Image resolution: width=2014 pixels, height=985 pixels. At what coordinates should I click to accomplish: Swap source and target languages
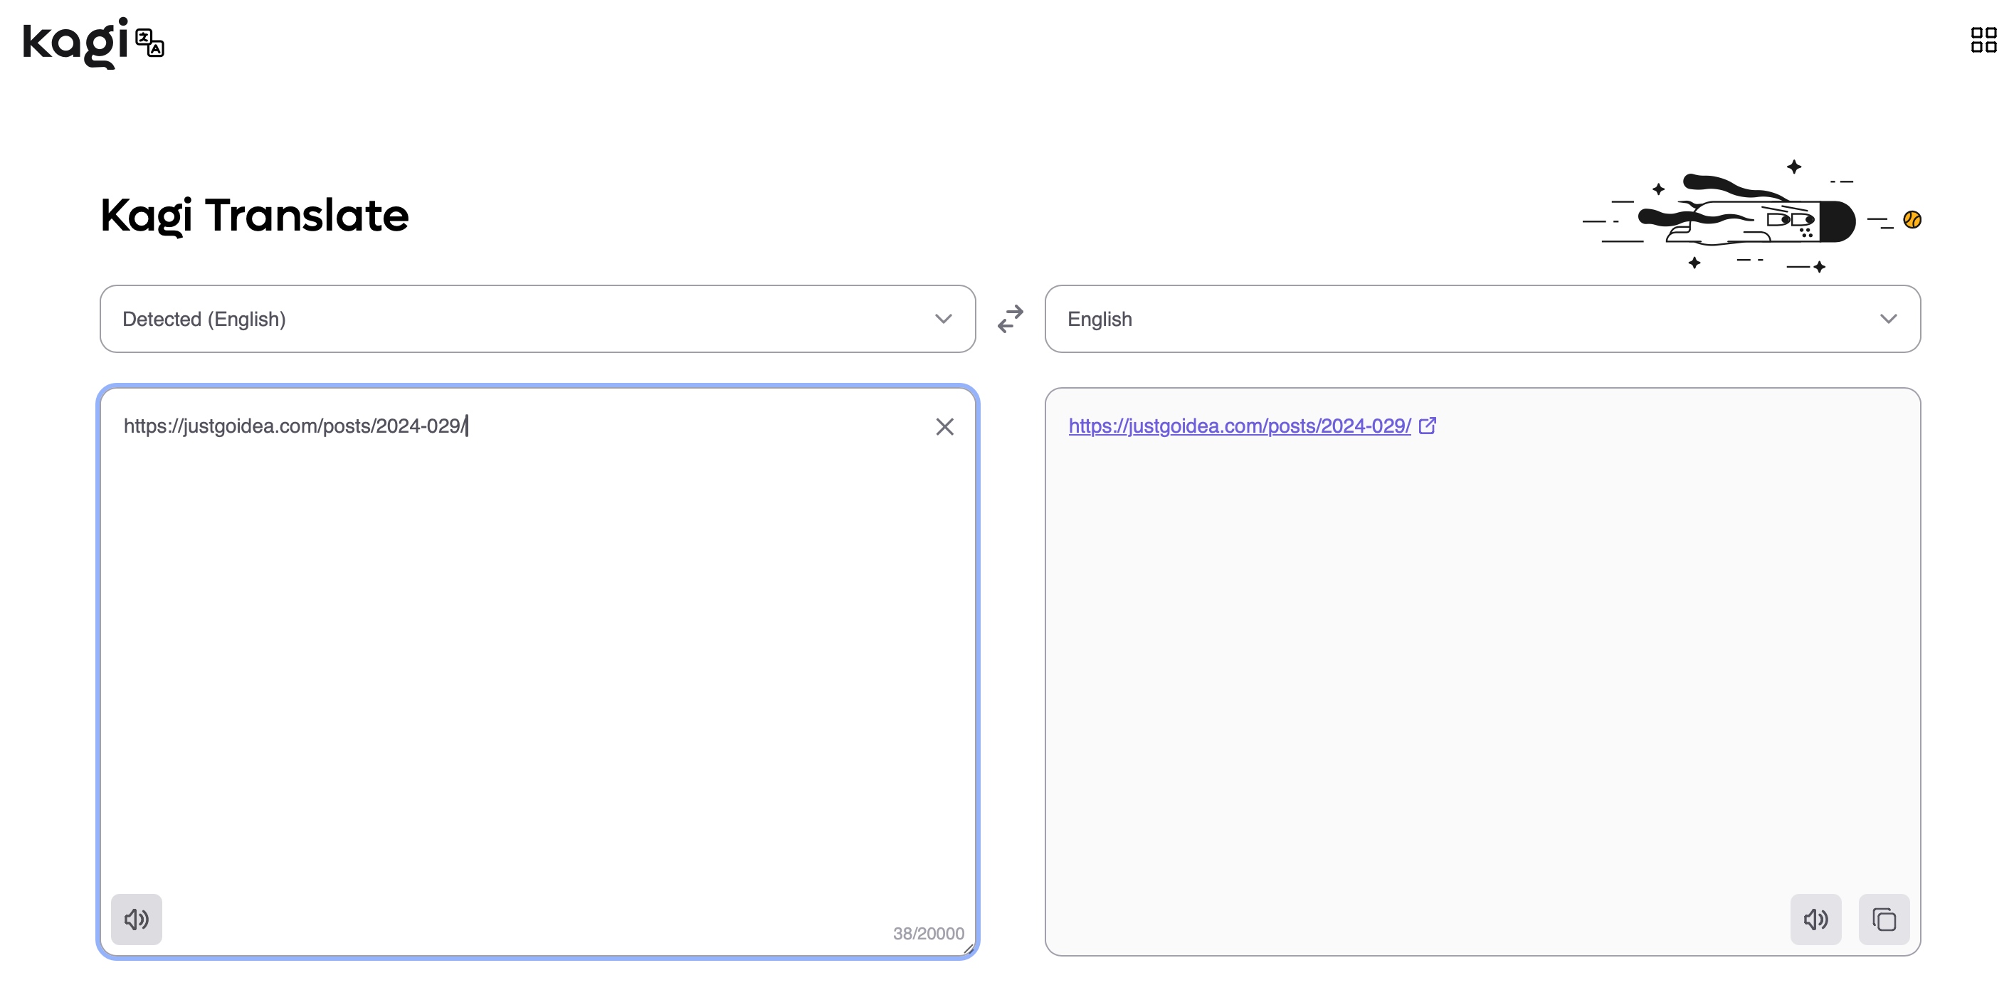coord(1010,319)
